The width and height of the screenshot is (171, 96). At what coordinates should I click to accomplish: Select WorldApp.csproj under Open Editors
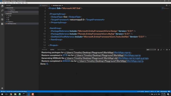14,12
